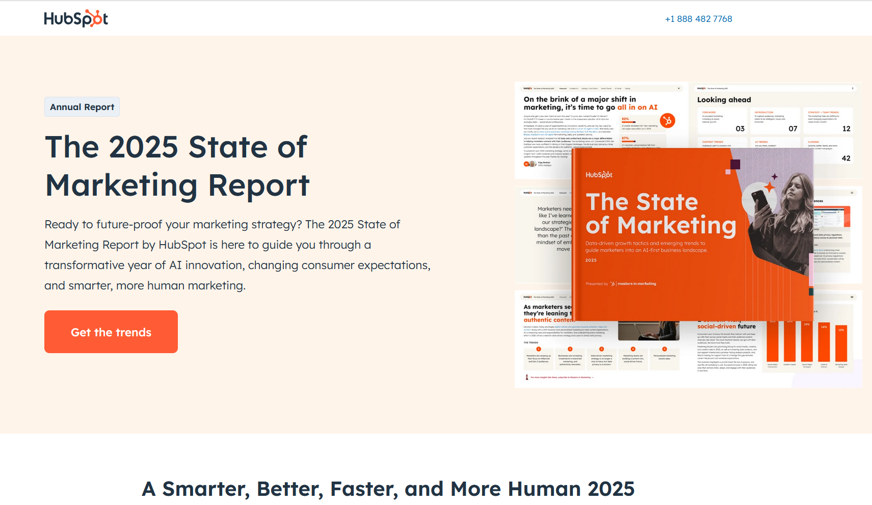Click the 'A Smarter, Better, Faster' section heading
872x505 pixels.
click(388, 489)
